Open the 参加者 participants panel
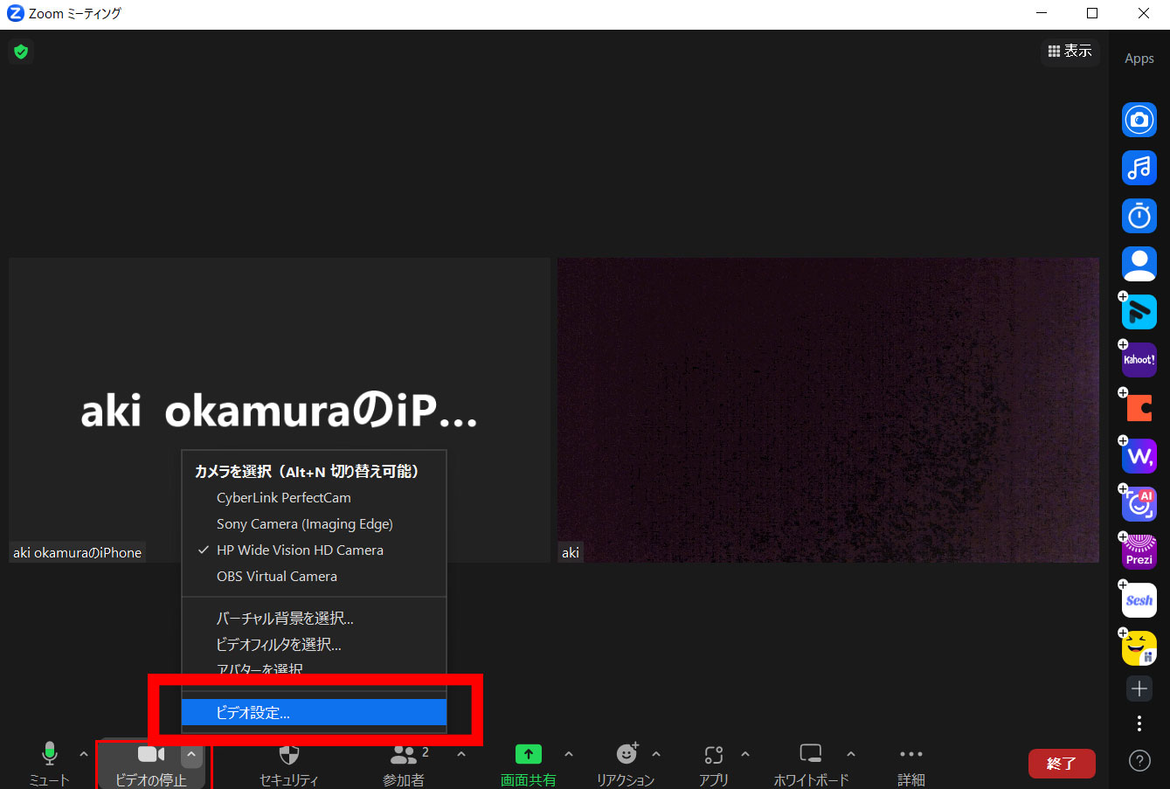This screenshot has height=789, width=1170. point(404,765)
